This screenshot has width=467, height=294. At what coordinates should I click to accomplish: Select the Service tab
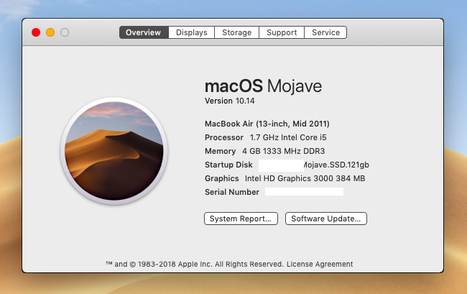click(x=325, y=32)
